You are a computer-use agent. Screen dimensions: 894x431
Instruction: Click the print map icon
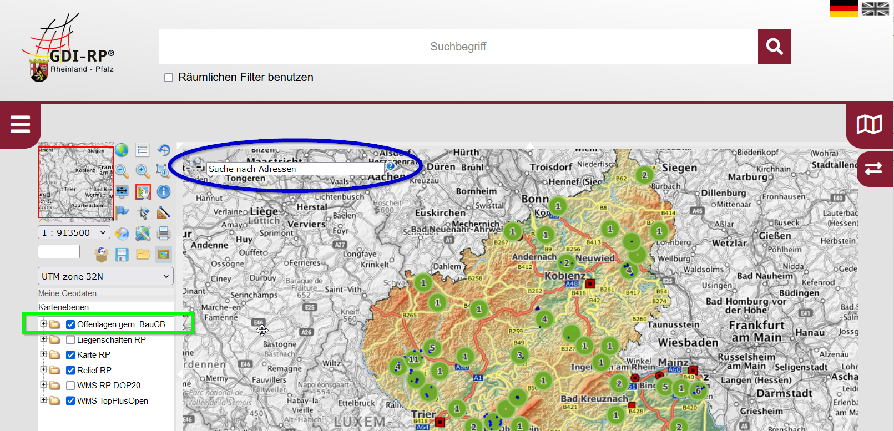[x=164, y=234]
